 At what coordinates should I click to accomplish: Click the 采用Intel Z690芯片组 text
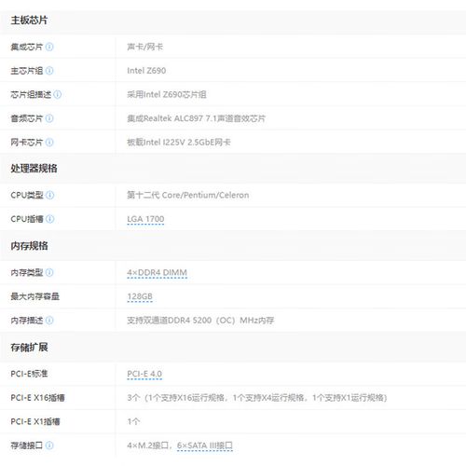tap(167, 94)
